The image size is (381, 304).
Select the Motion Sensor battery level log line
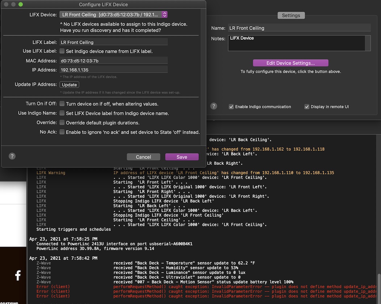coord(165,282)
